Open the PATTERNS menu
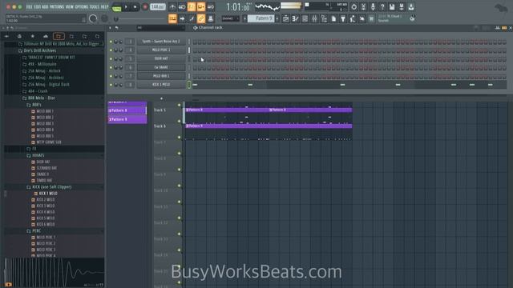Viewport: 513px width, 288px height. tap(57, 6)
